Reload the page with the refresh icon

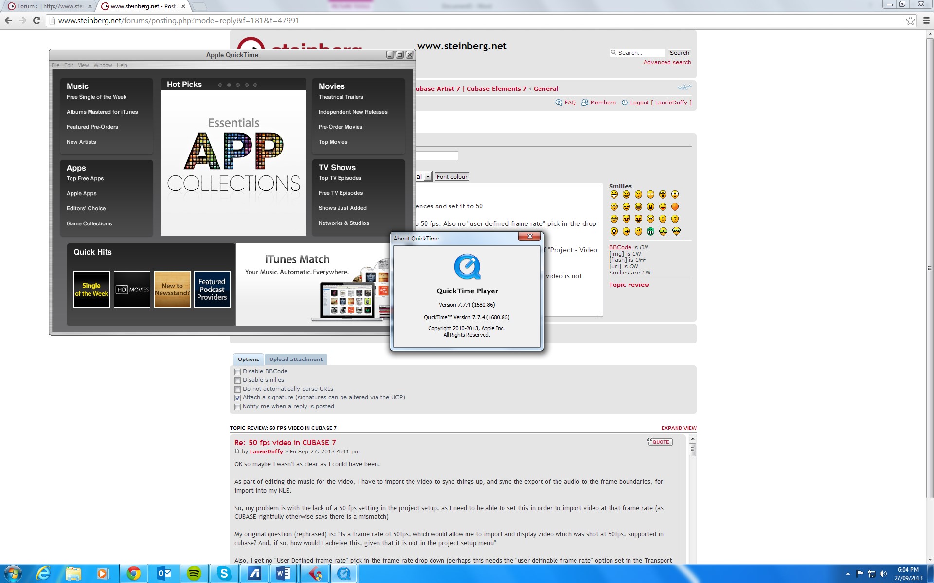coord(36,20)
